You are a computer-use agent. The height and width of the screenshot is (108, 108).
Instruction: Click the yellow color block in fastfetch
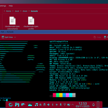(61, 95)
